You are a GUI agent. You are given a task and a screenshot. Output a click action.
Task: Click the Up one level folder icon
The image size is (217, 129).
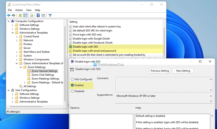[20, 15]
